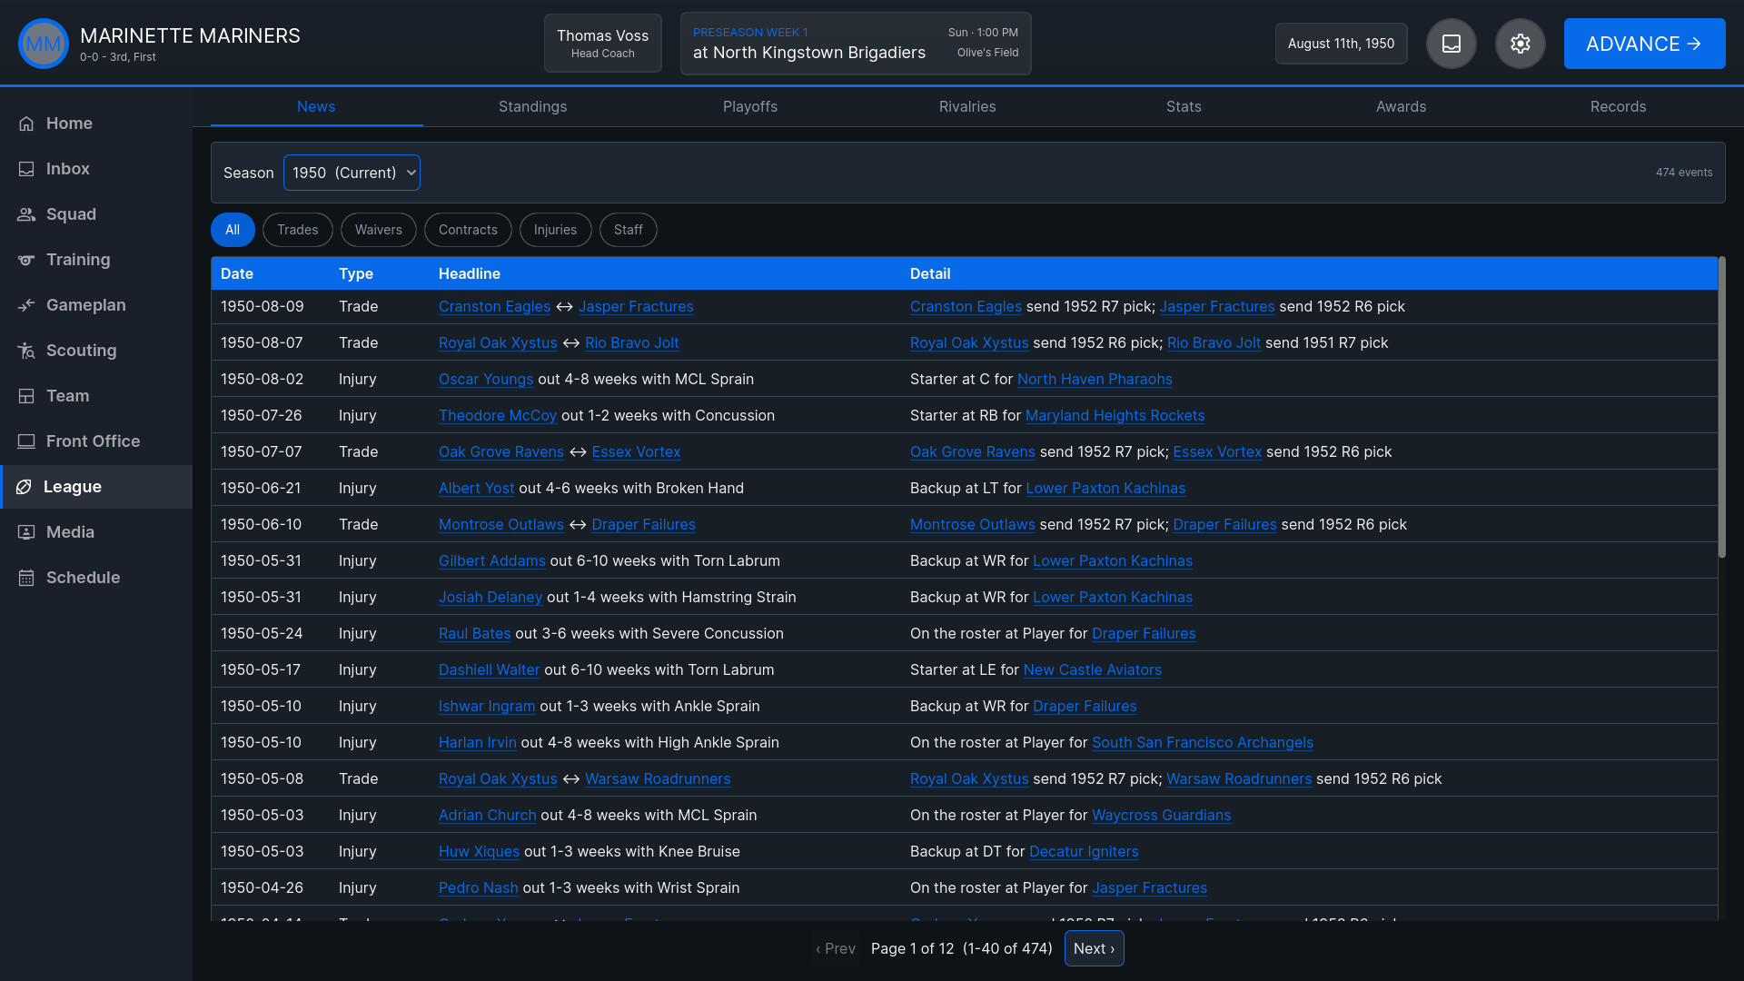Open Rio Bravo Jolt headline link
The height and width of the screenshot is (981, 1744).
point(632,342)
